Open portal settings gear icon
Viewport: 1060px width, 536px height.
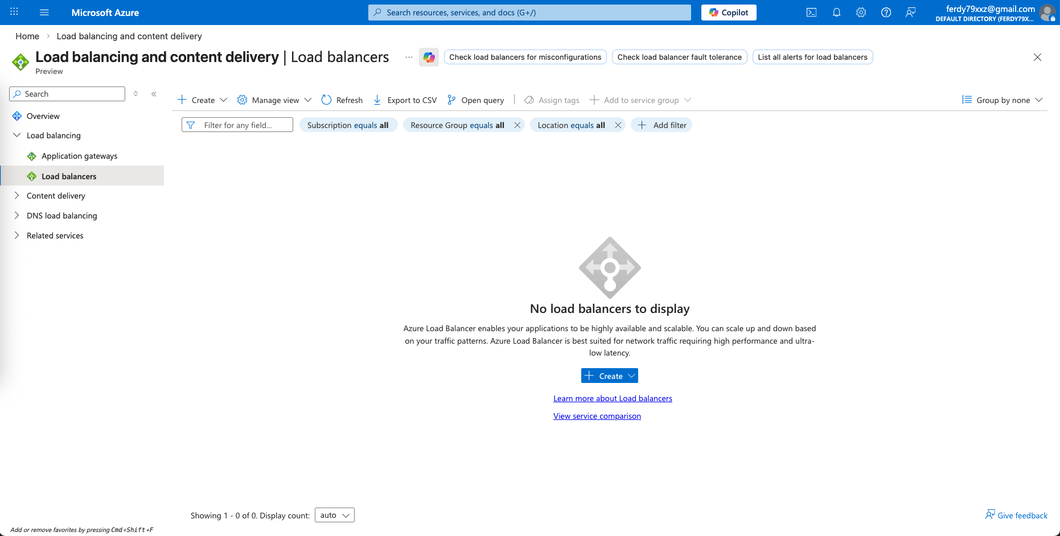pyautogui.click(x=861, y=13)
